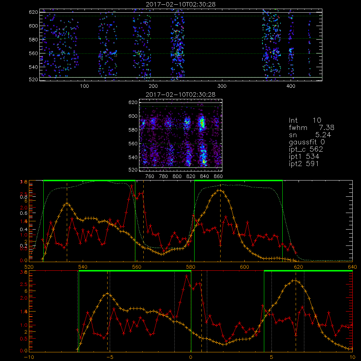The height and width of the screenshot is (361, 361).
Task: Select the 'sn 5.24' readout line
Action: coord(310,135)
